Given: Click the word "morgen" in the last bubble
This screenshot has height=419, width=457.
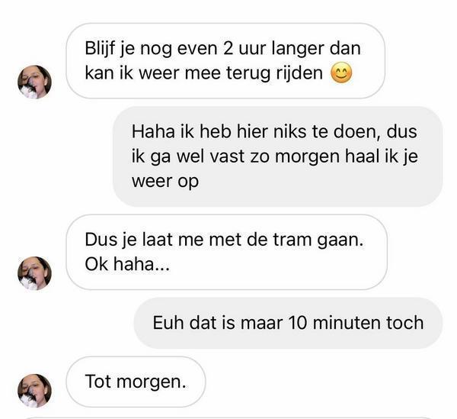Looking at the screenshot, I should pos(152,382).
